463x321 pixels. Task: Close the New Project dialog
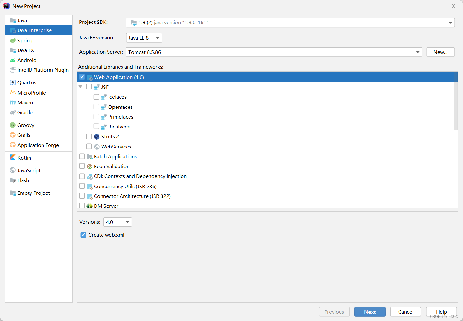tap(453, 6)
